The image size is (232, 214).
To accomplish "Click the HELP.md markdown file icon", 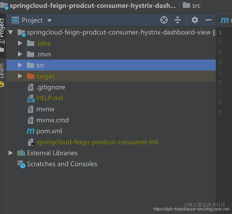I will (x=31, y=99).
